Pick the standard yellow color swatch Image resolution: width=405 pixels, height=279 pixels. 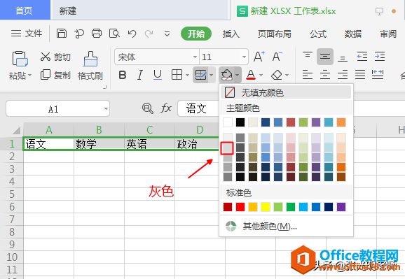point(266,207)
